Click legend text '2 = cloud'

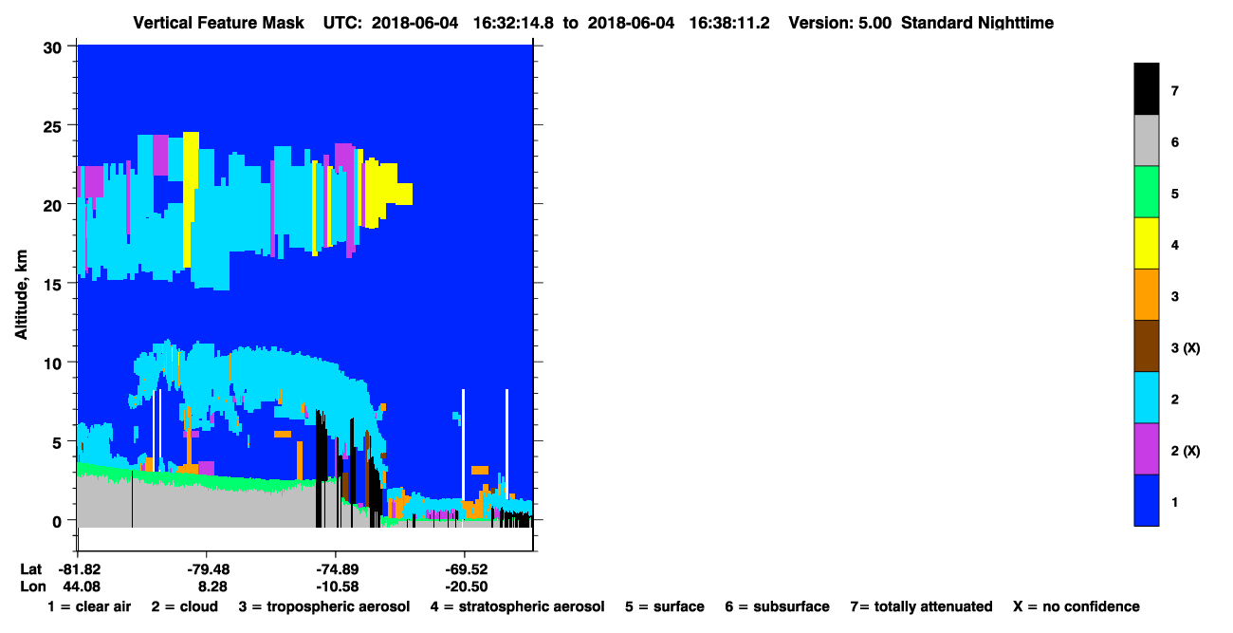184,606
